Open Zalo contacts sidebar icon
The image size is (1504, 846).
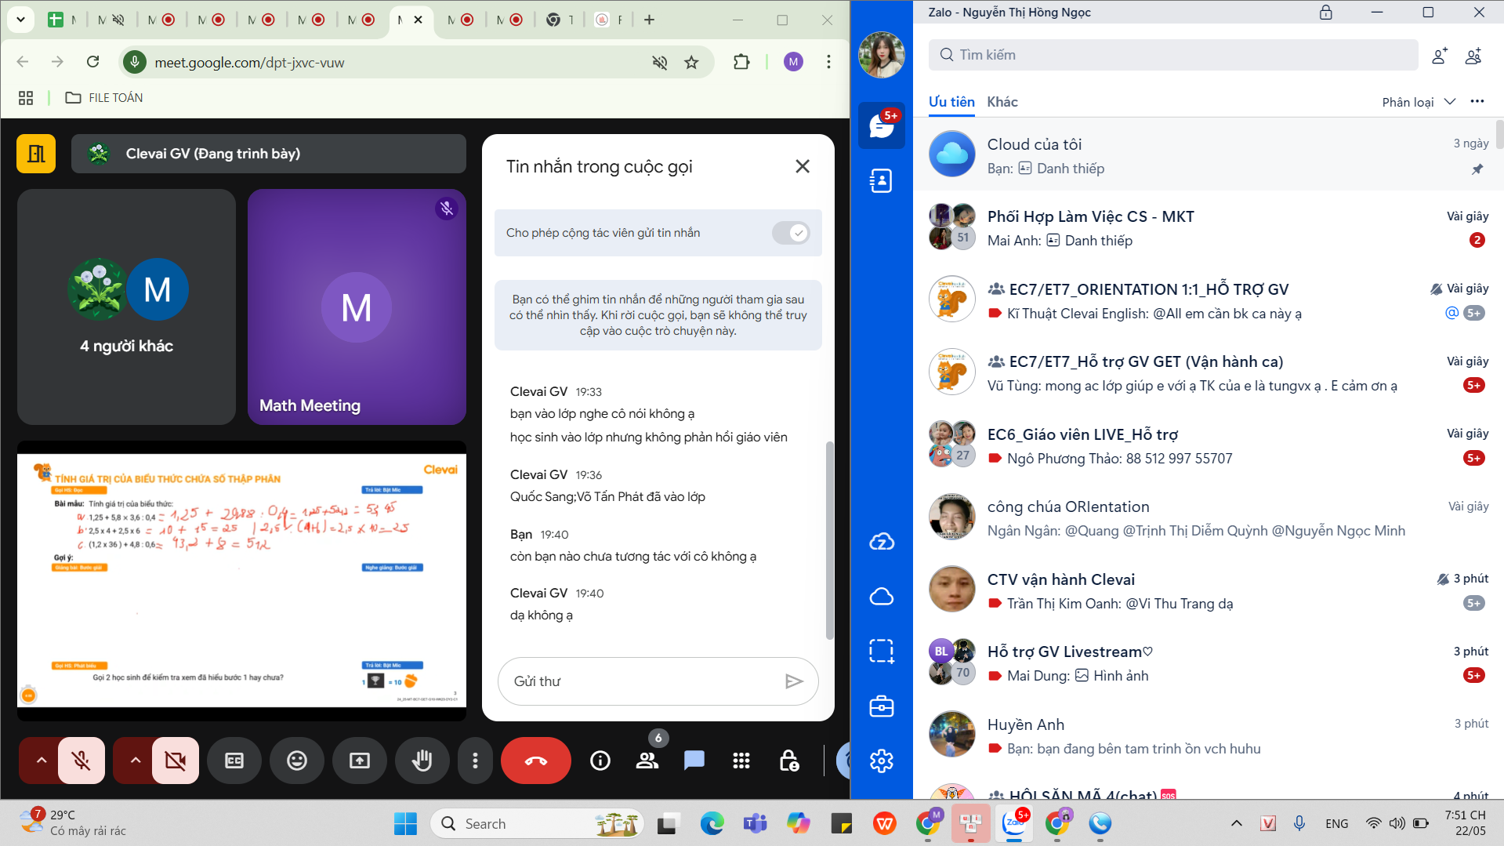click(x=882, y=181)
